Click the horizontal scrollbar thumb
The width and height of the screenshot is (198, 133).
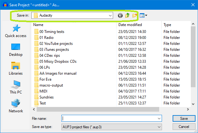(x=98, y=109)
